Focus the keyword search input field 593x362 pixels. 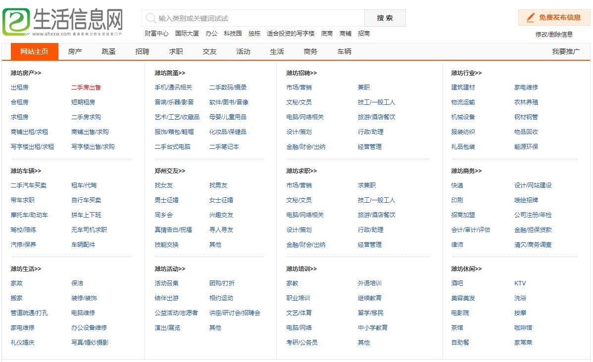[x=253, y=18]
